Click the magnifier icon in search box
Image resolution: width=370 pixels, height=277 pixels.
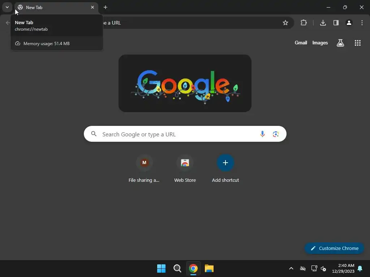pyautogui.click(x=94, y=134)
